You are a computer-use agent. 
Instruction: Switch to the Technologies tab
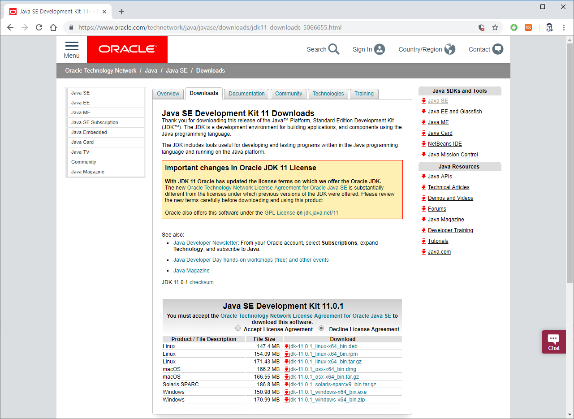click(x=328, y=94)
